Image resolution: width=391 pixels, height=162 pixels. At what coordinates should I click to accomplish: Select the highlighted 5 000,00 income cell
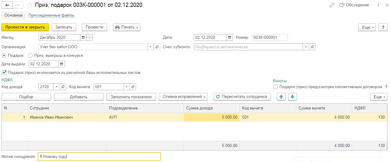pos(212,117)
